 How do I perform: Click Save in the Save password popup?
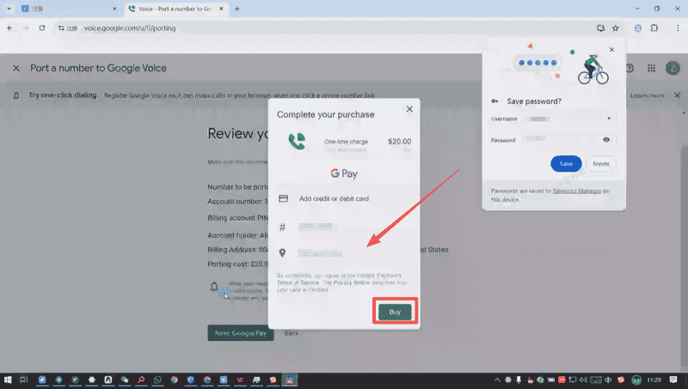[566, 163]
